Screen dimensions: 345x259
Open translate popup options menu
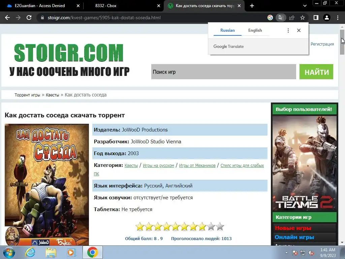pyautogui.click(x=288, y=30)
